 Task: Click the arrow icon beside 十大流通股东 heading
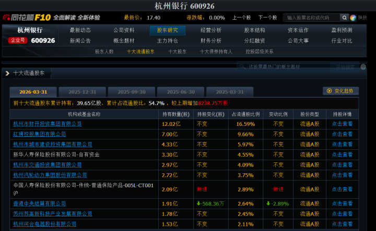[7, 73]
